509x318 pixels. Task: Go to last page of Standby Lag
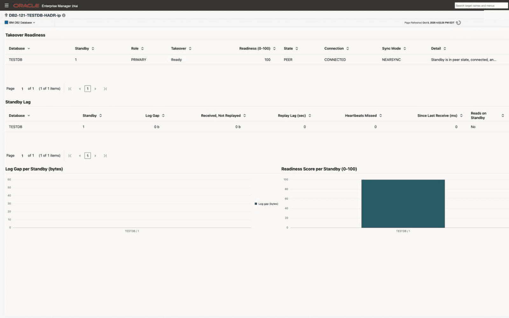coord(105,156)
